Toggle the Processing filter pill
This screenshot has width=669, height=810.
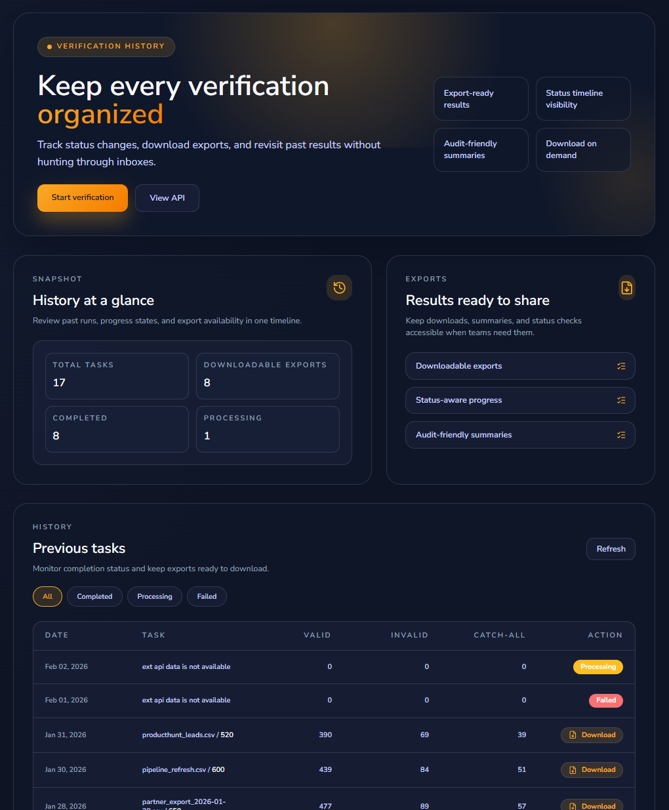point(154,596)
